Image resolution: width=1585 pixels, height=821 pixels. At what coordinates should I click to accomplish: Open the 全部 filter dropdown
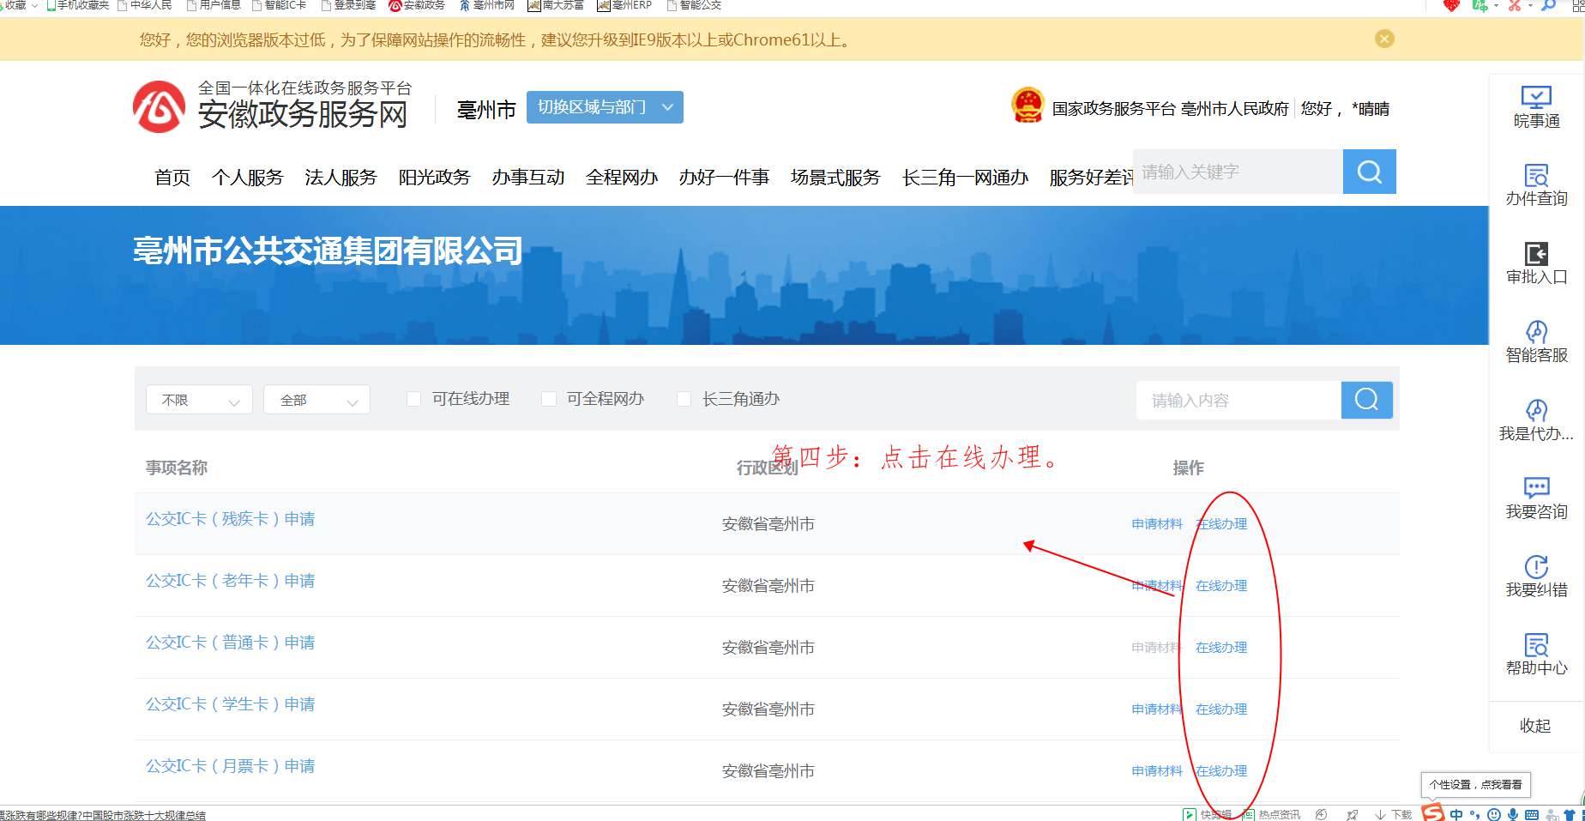pos(316,400)
